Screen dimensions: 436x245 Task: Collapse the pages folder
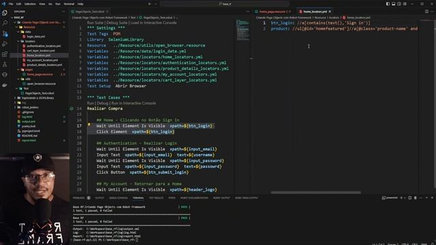[18, 69]
